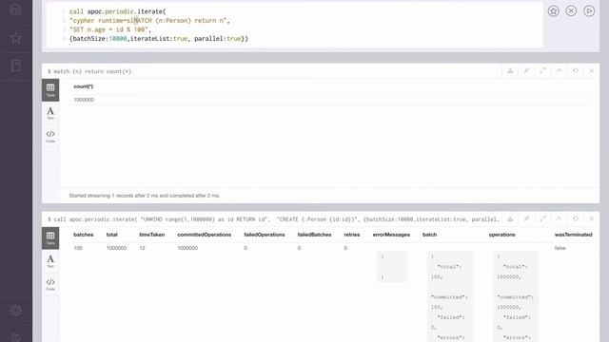Click the errorMessages column header
Viewport: 609px width, 342px height.
click(391, 235)
